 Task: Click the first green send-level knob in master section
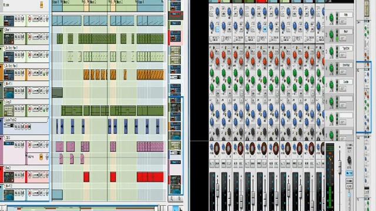[x=331, y=18]
